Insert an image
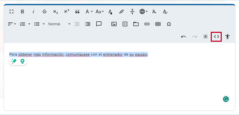The width and height of the screenshot is (239, 115). 114,24
